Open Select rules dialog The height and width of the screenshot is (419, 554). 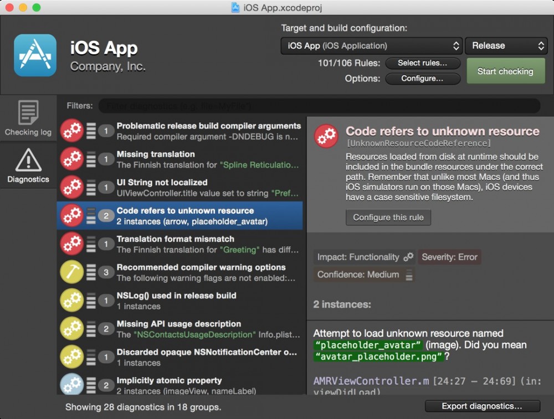point(423,63)
